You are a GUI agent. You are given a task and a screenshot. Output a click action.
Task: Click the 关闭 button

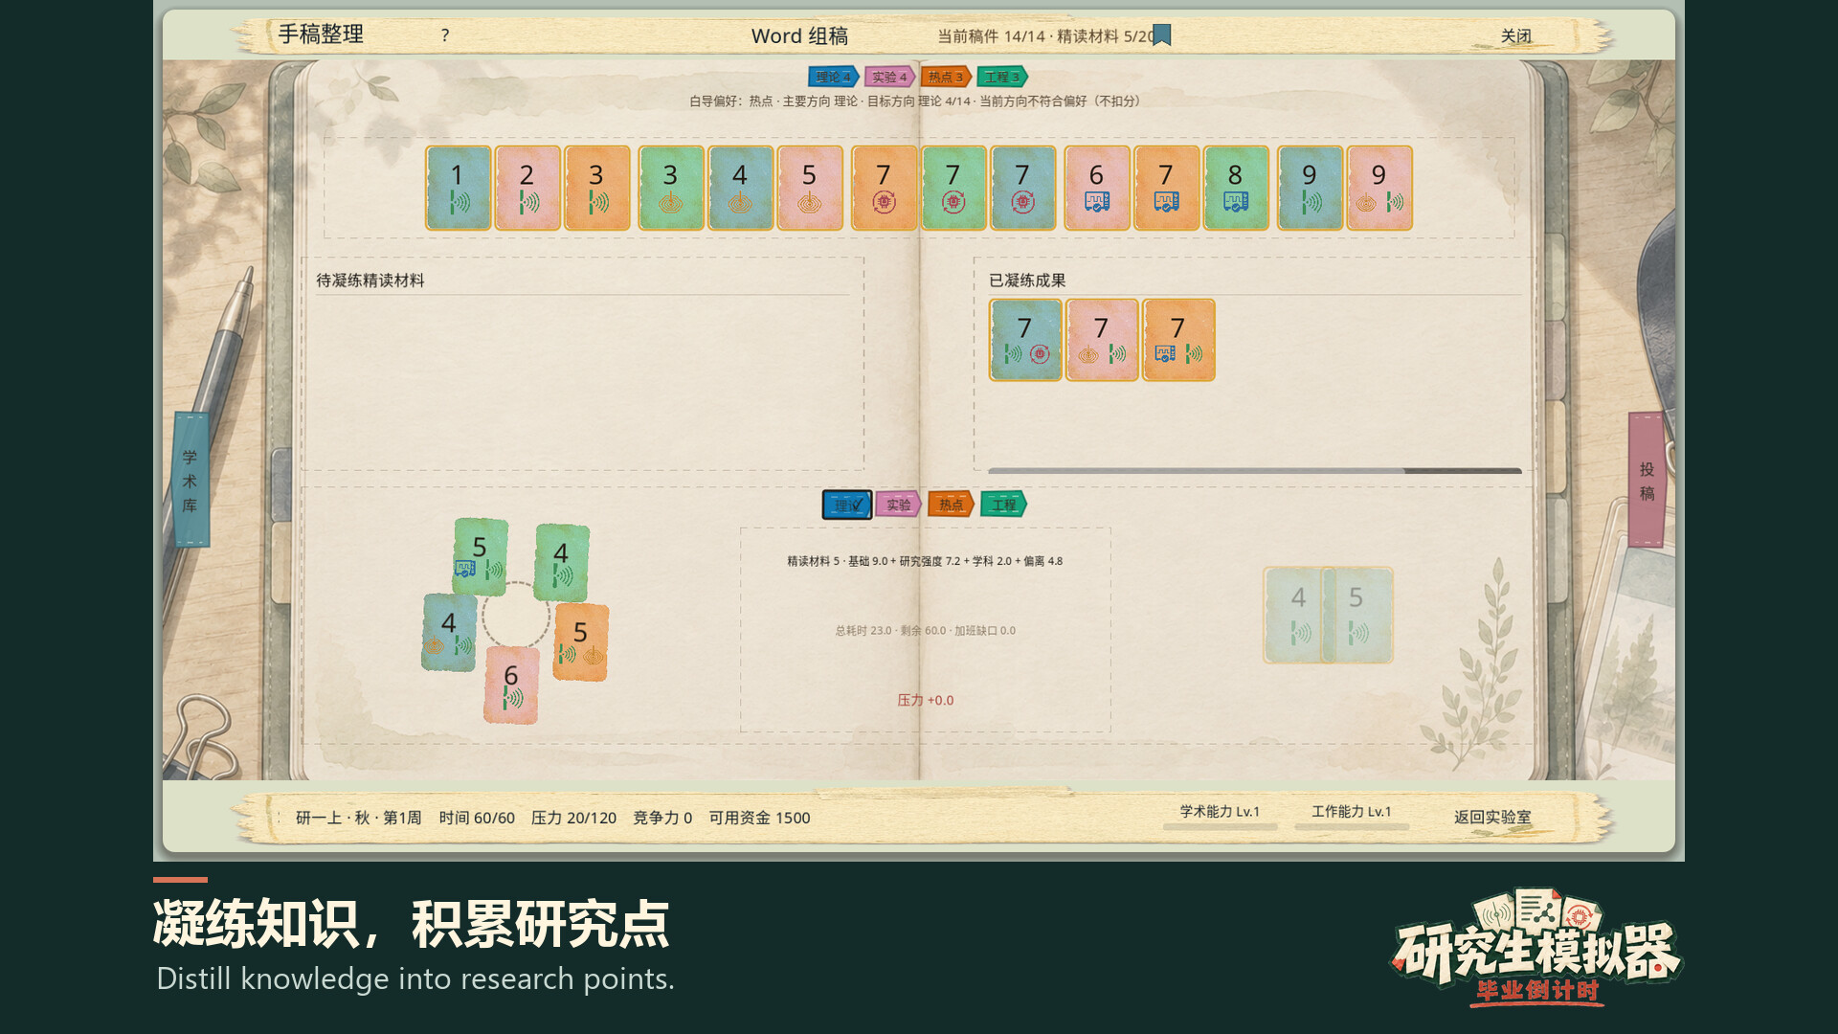click(x=1515, y=36)
